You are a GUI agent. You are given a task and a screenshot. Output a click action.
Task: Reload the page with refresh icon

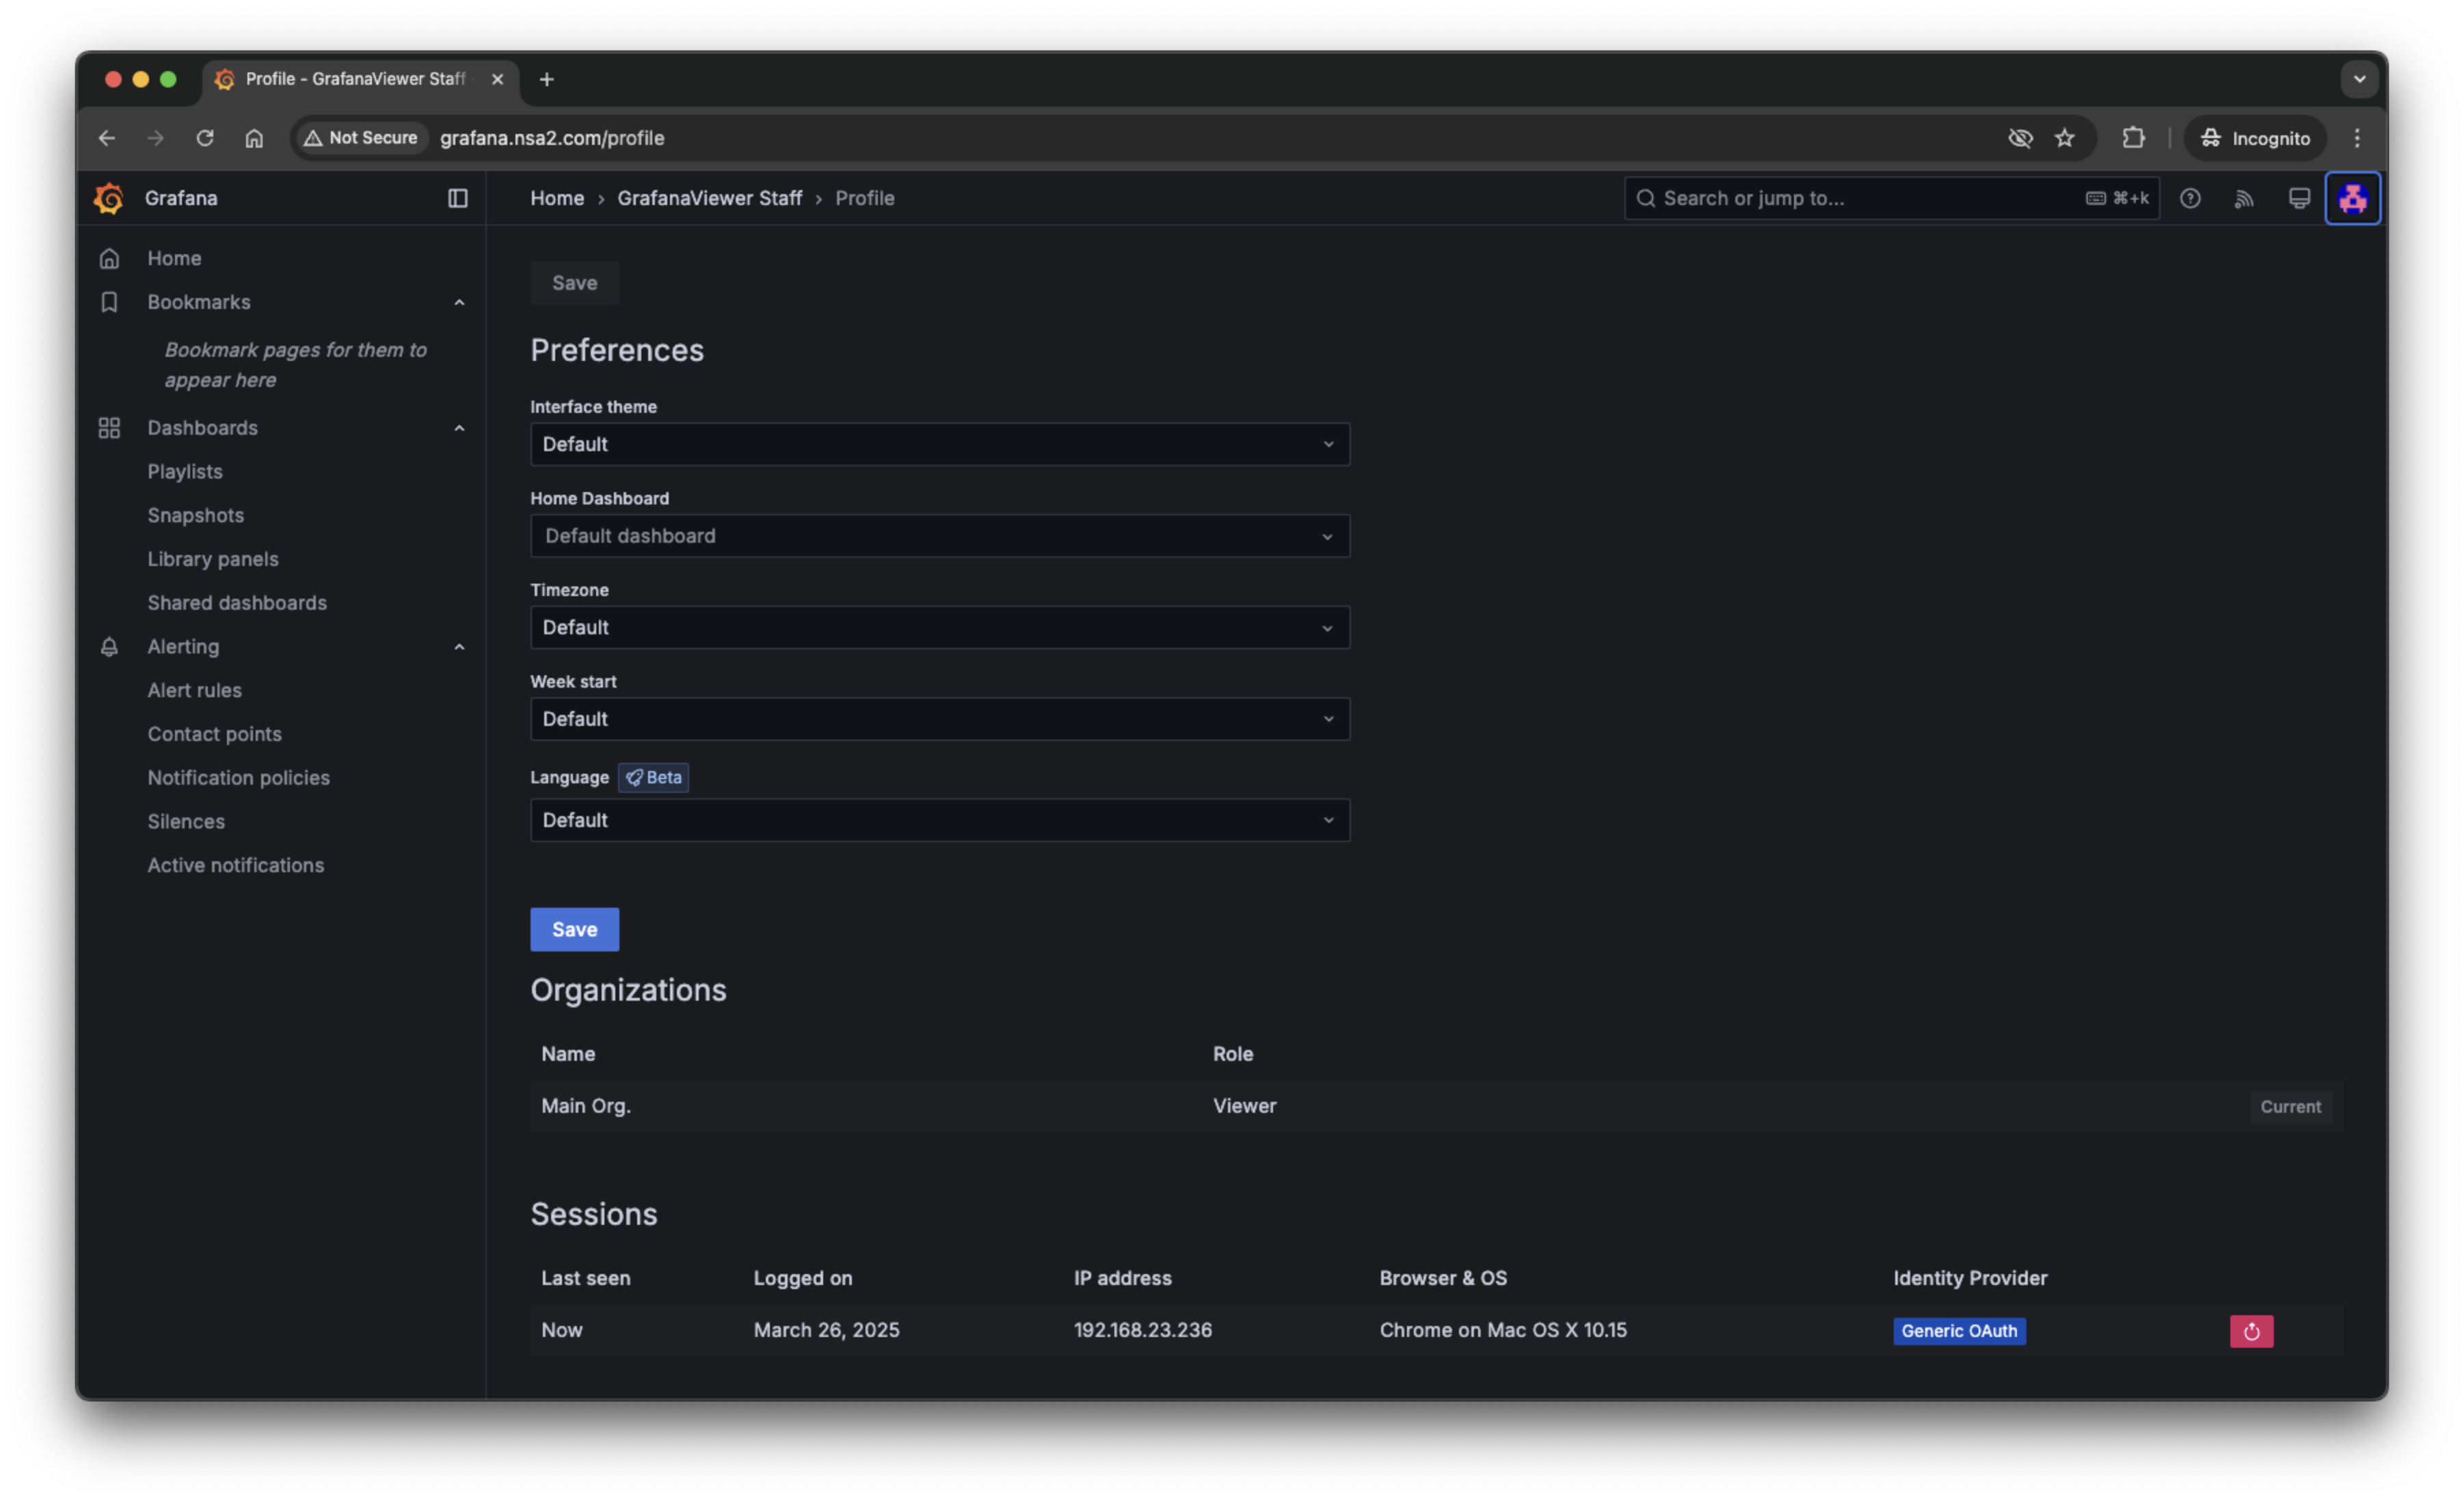[x=205, y=138]
